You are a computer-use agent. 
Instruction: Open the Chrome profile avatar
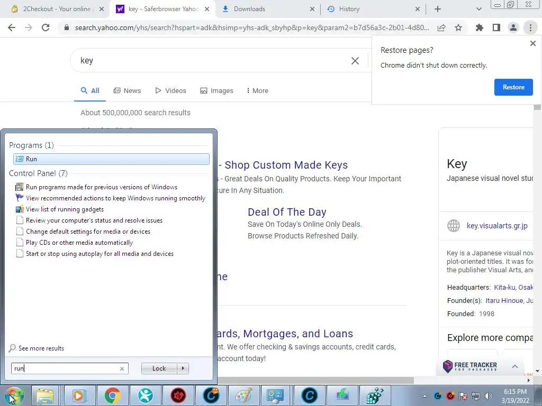tap(513, 27)
